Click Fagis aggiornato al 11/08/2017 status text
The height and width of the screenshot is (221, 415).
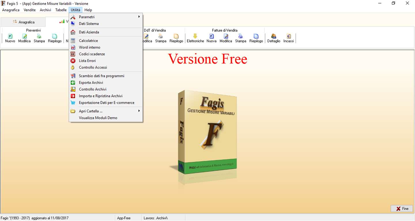coord(35,218)
